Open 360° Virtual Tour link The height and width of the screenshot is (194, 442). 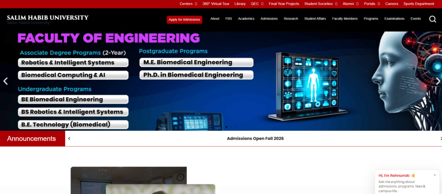(x=216, y=4)
